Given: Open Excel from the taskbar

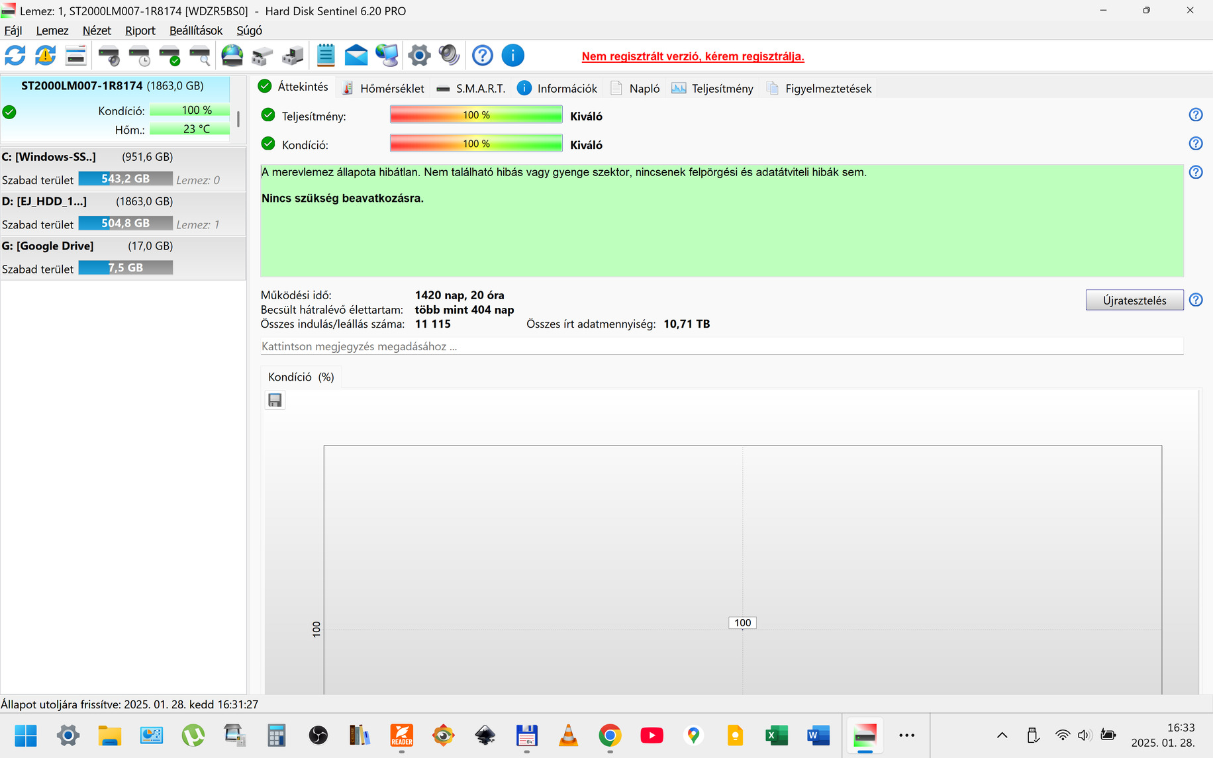Looking at the screenshot, I should [777, 735].
